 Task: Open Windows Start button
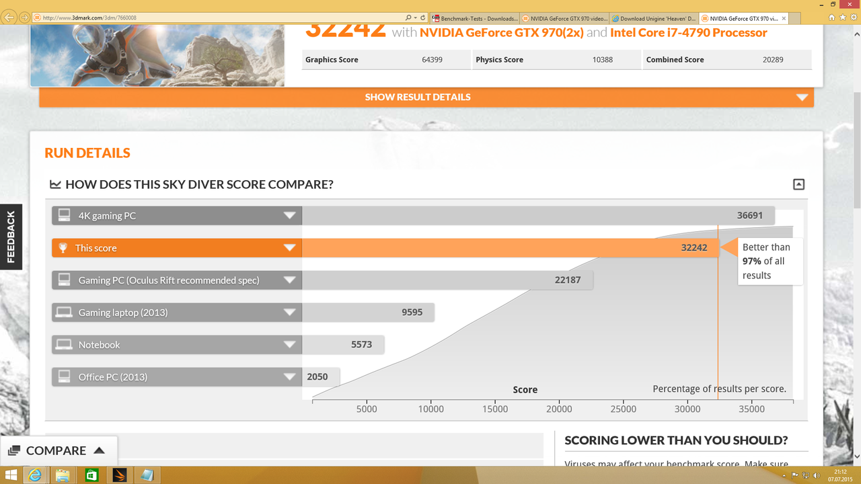[10, 475]
